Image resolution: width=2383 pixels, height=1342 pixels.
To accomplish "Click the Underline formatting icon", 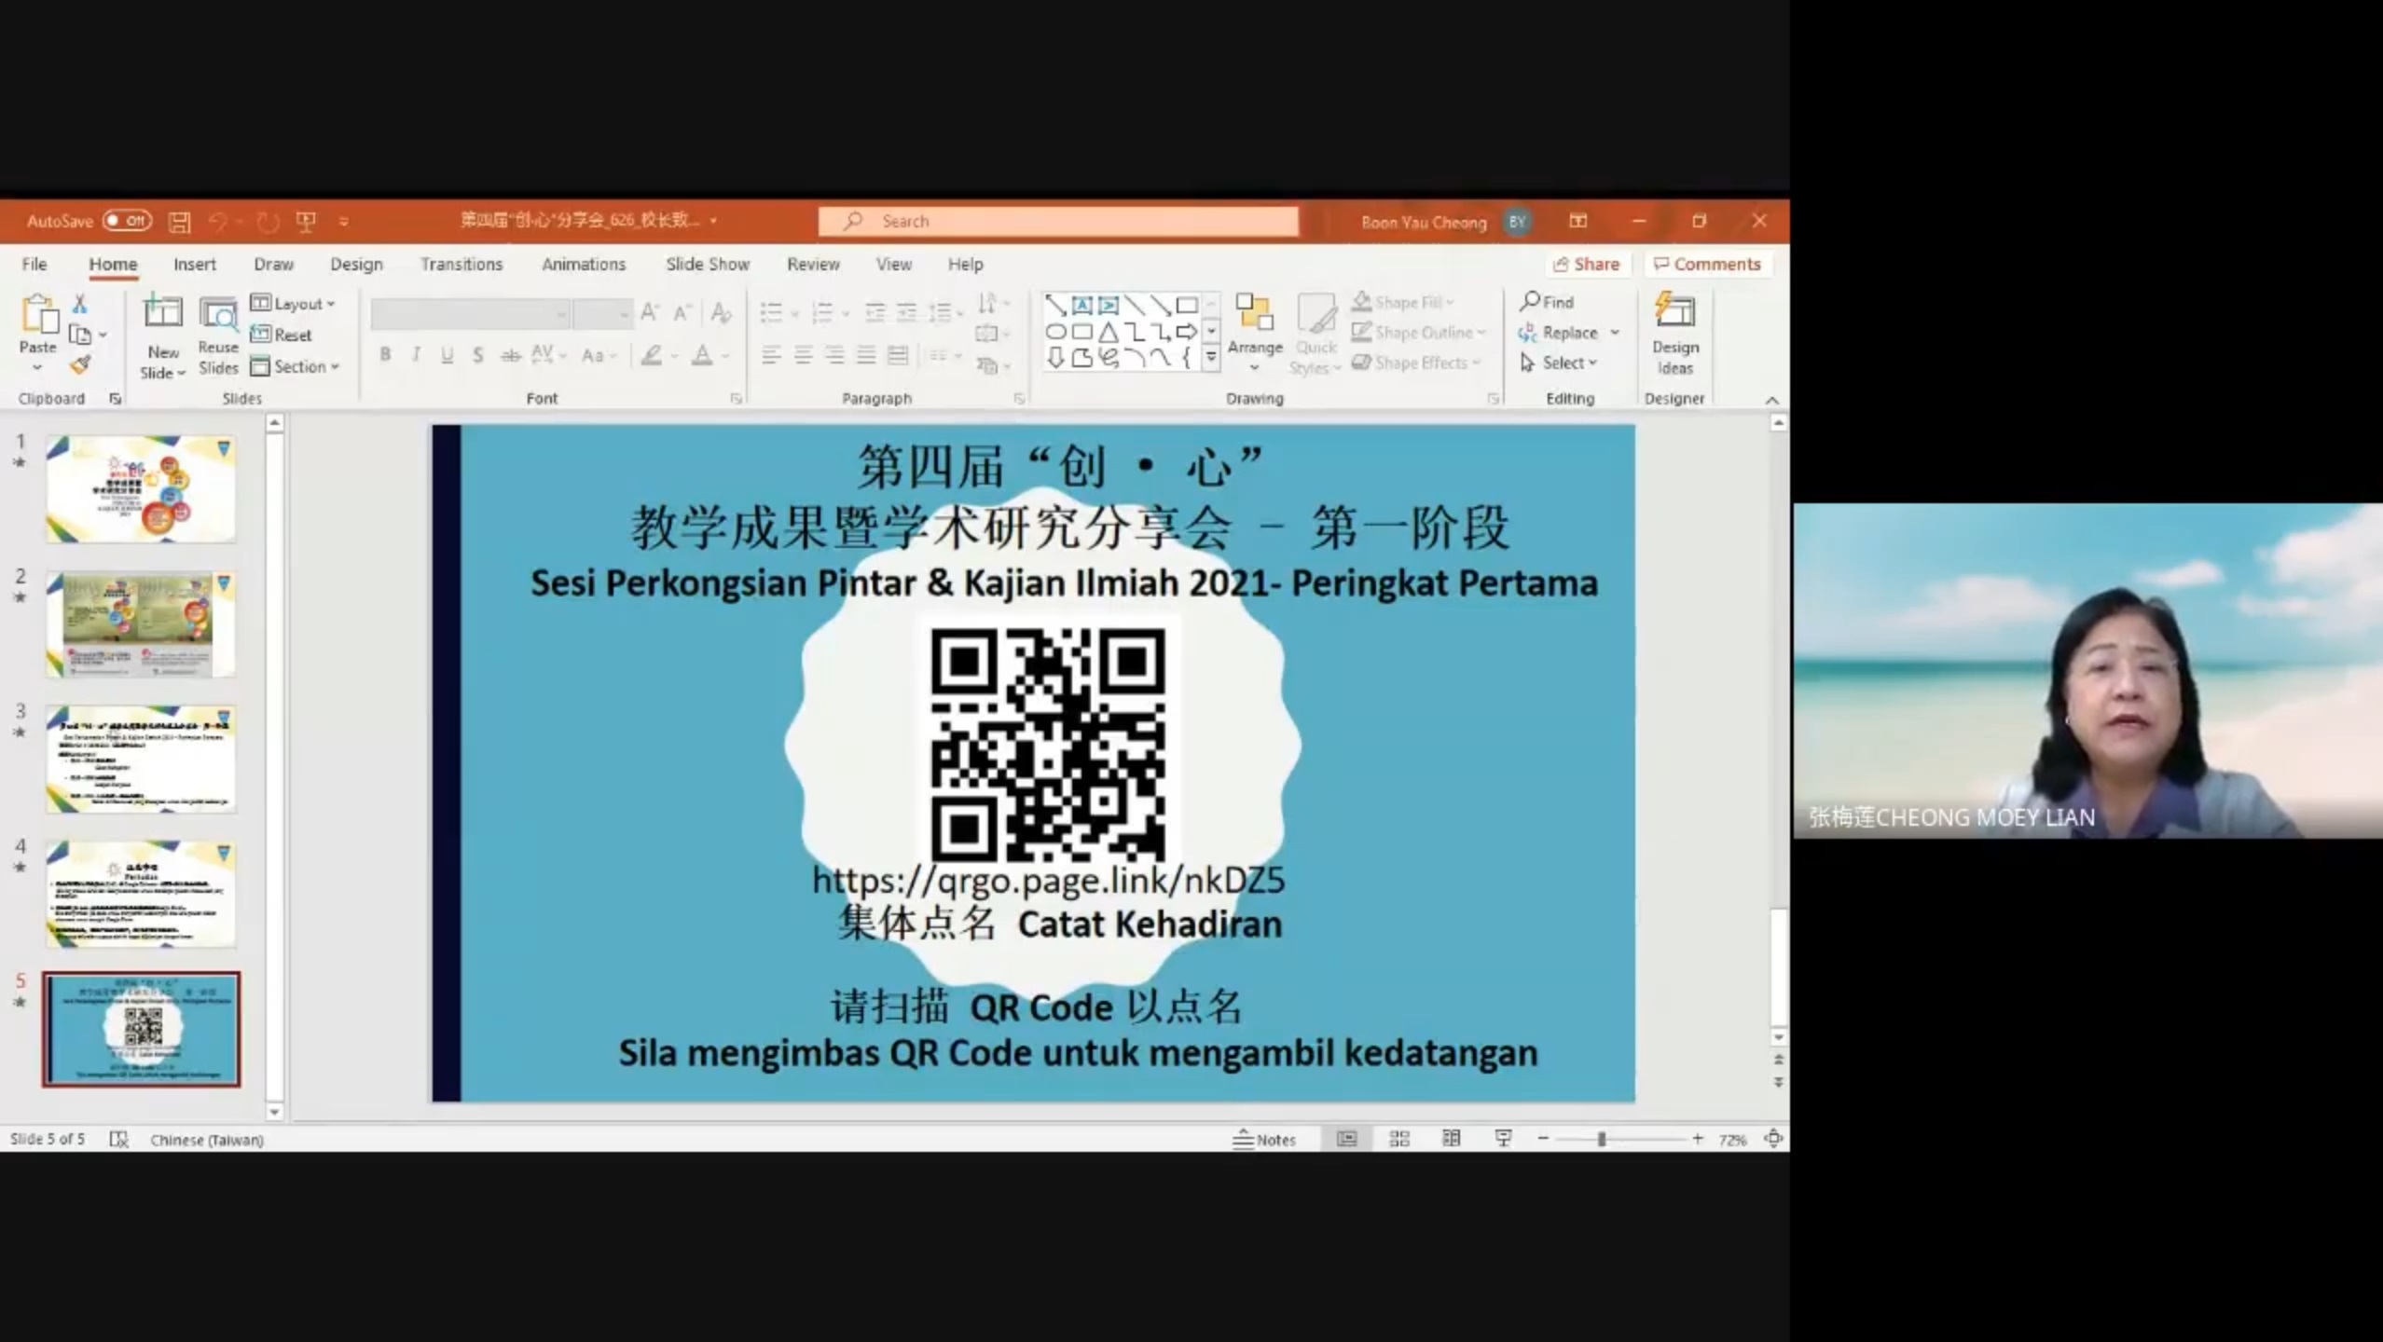I will [447, 355].
